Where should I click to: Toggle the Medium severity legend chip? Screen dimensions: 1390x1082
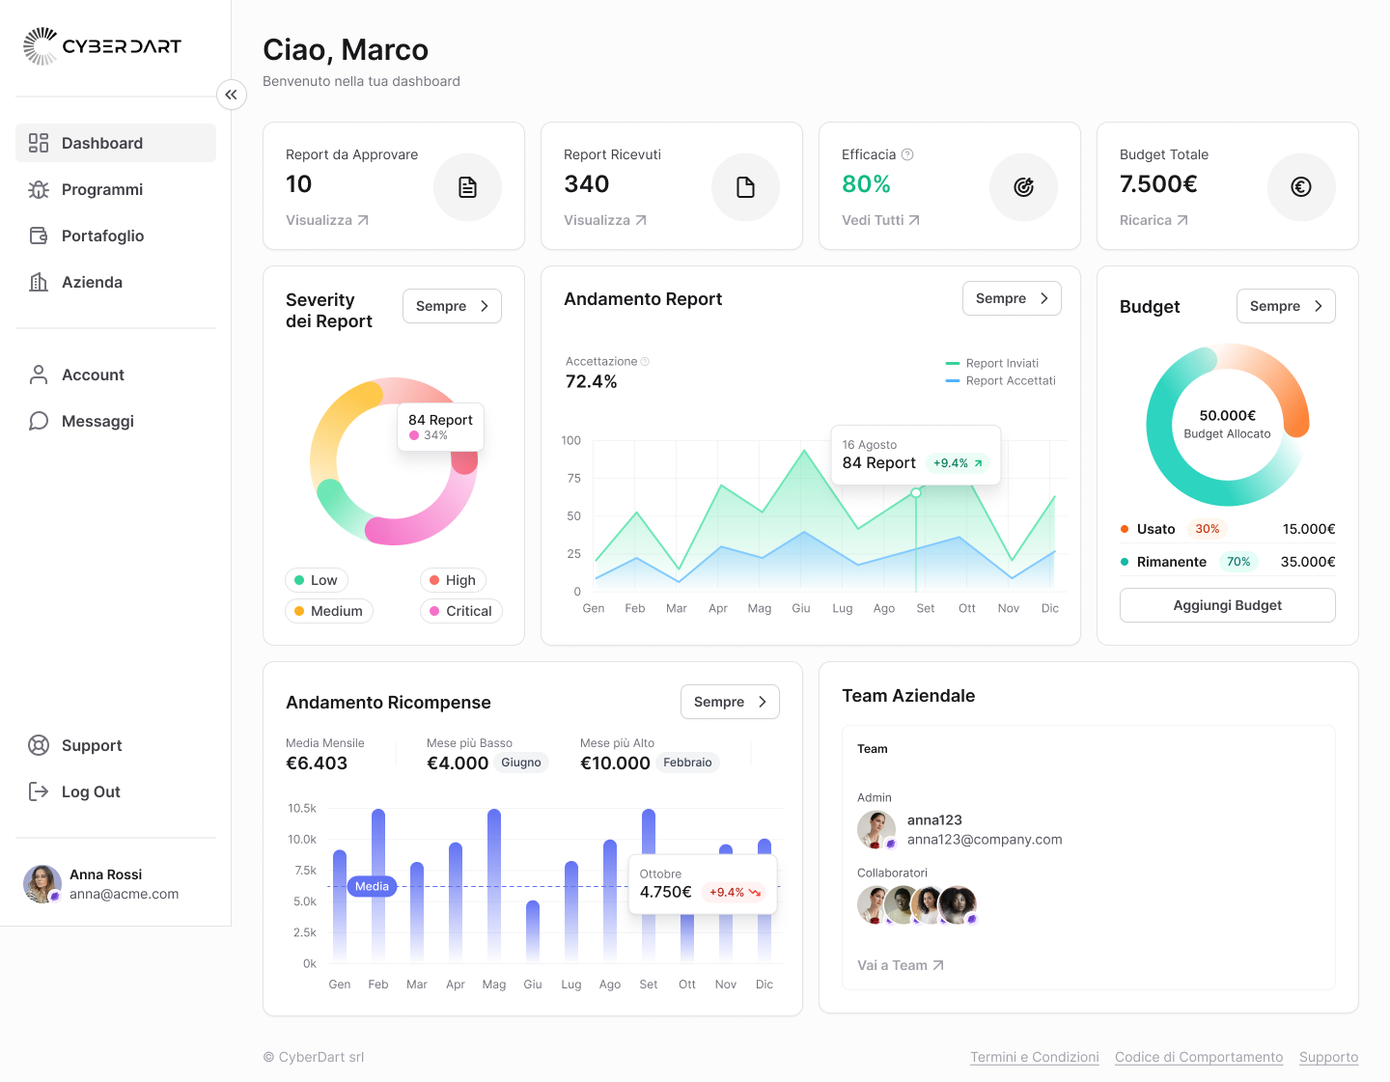(x=328, y=611)
